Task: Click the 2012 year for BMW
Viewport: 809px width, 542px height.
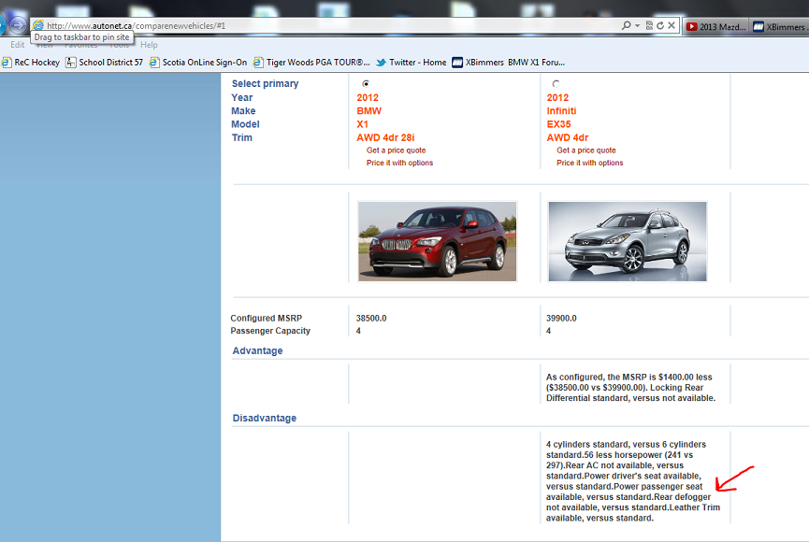Action: pos(368,97)
